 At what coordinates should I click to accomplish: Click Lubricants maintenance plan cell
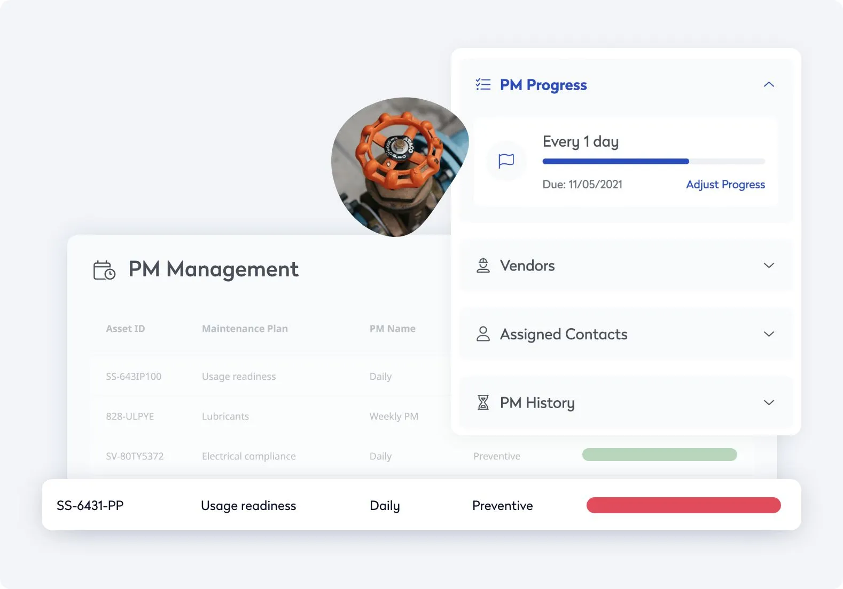(225, 417)
